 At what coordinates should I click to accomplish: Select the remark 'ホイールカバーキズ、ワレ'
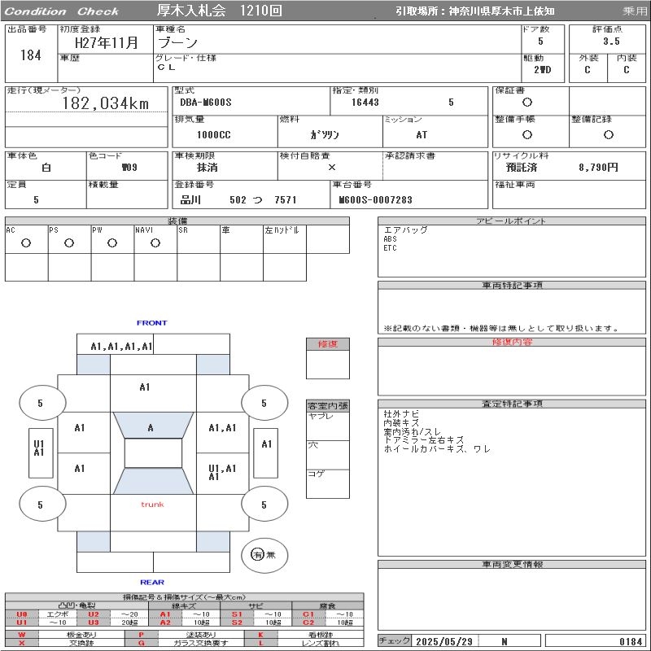click(437, 449)
